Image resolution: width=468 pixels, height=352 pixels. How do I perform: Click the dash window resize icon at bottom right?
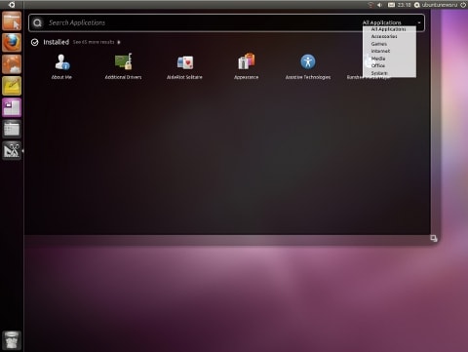[434, 238]
